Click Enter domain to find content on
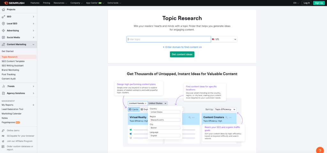The width and height of the screenshot is (327, 153). tap(182, 47)
